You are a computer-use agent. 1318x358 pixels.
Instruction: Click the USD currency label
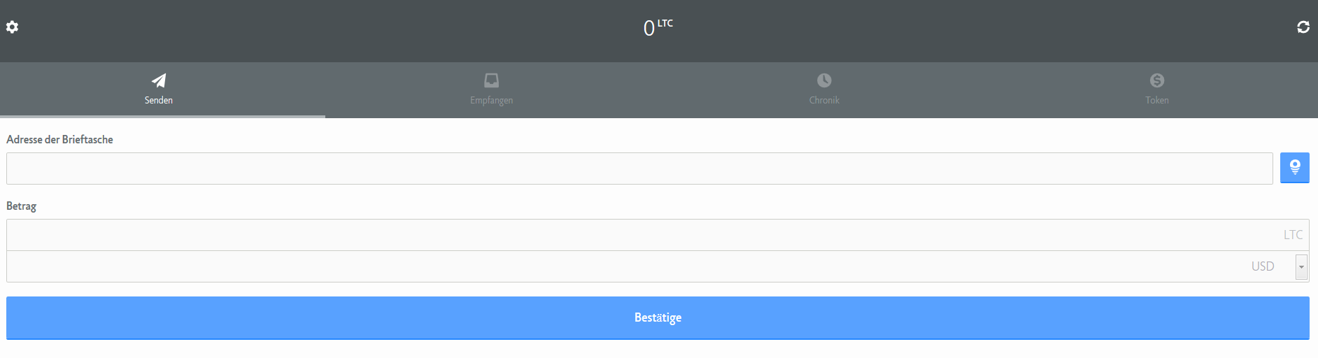[1263, 266]
